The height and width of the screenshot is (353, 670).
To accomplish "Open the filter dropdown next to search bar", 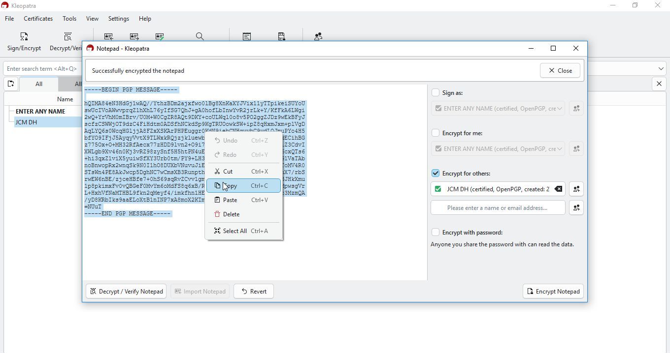I will 661,69.
